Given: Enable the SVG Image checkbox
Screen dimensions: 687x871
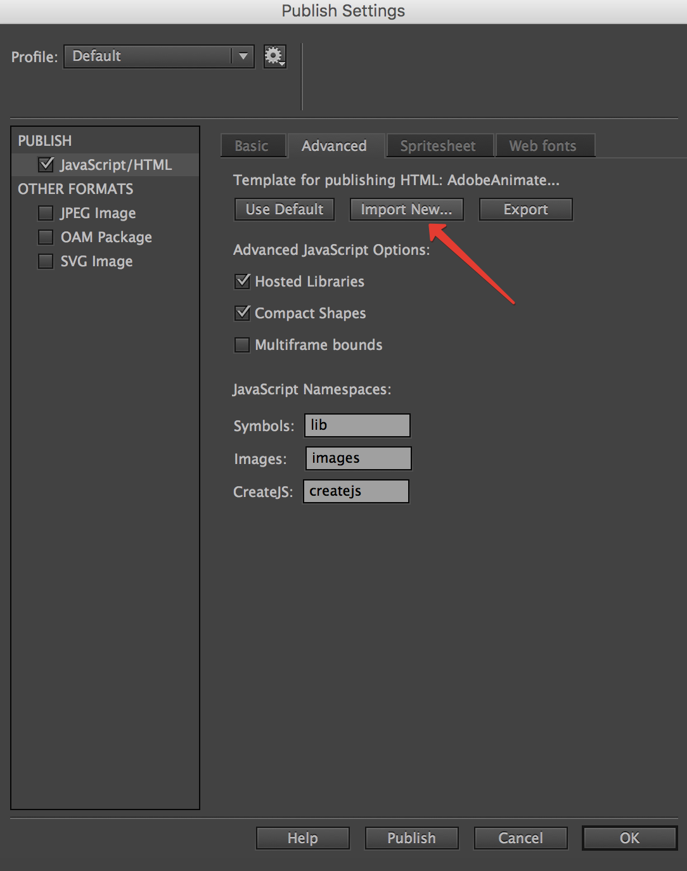Looking at the screenshot, I should (46, 261).
